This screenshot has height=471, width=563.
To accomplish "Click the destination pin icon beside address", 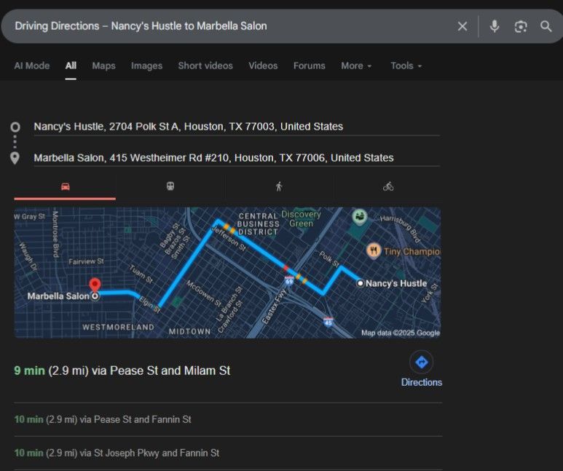I will (15, 158).
